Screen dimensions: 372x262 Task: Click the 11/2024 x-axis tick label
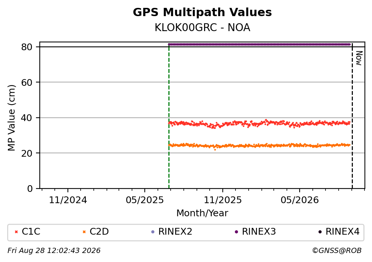click(68, 201)
